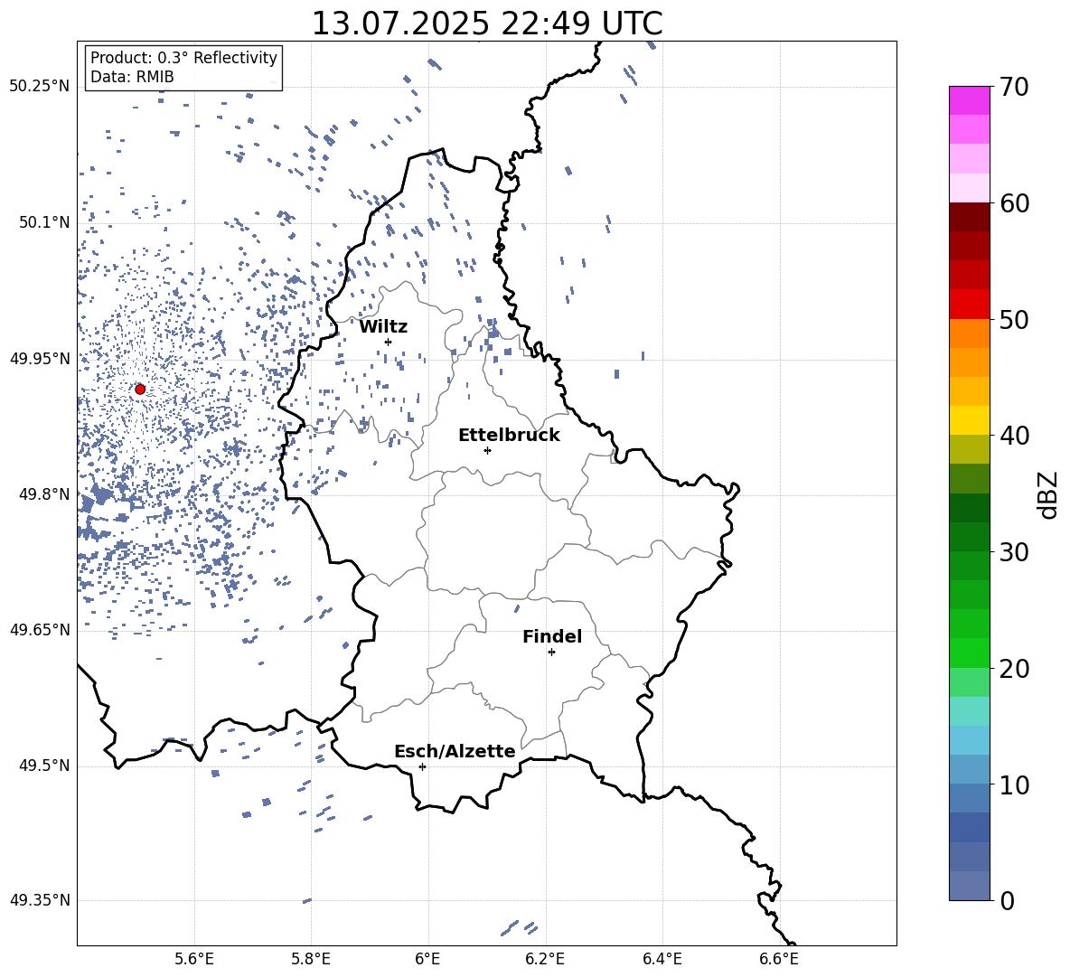Click the magenta 70 dBZ colorbar segment

pos(969,100)
